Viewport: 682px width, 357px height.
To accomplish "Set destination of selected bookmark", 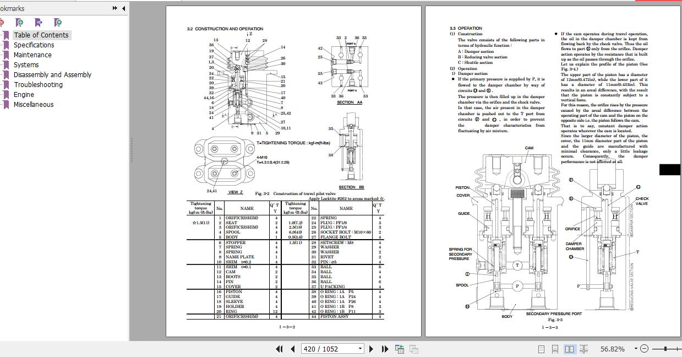I will [x=39, y=23].
